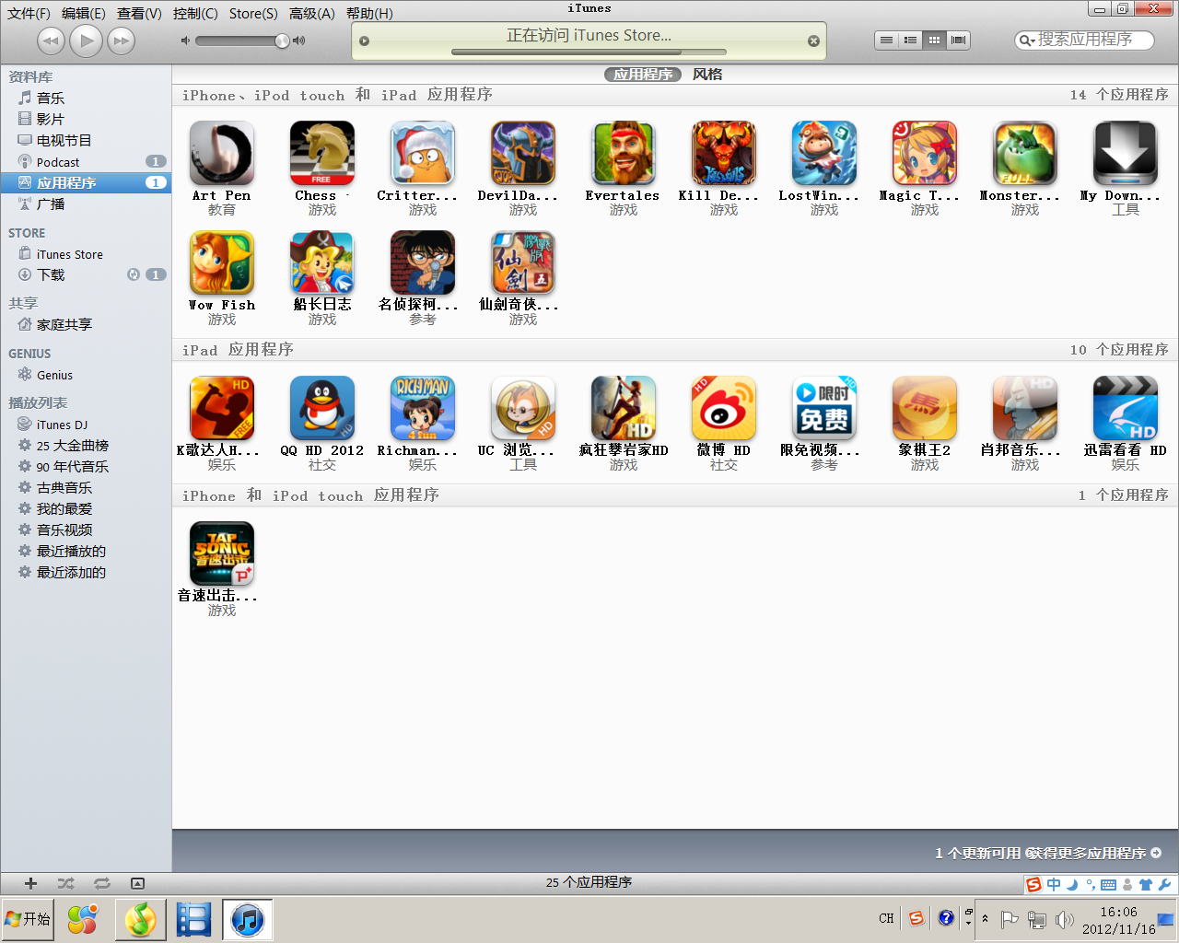
Task: Select the Chess app icon
Action: coord(322,153)
